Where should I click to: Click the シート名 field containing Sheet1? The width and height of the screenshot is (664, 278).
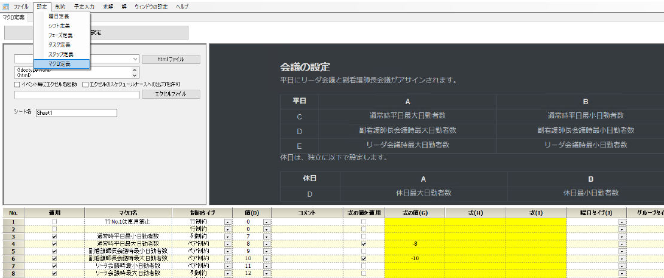pyautogui.click(x=76, y=113)
